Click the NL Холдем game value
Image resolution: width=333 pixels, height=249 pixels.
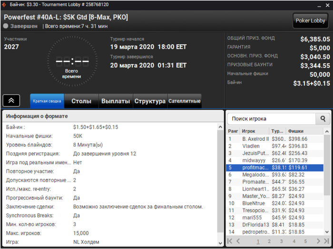[86, 242]
